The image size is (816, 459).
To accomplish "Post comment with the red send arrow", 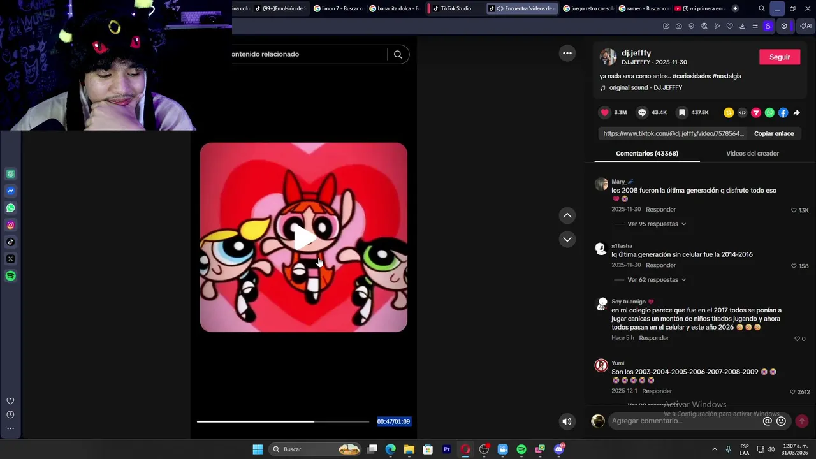I will point(802,421).
